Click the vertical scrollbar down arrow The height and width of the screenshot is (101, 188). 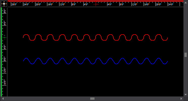[x=185, y=94]
